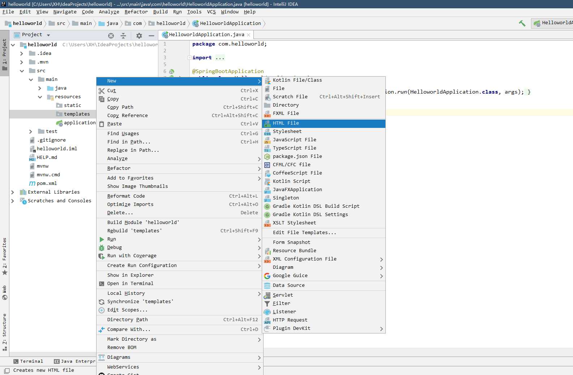573x375 pixels.
Task: Click the Synchronize refresh icon
Action: pos(102,302)
